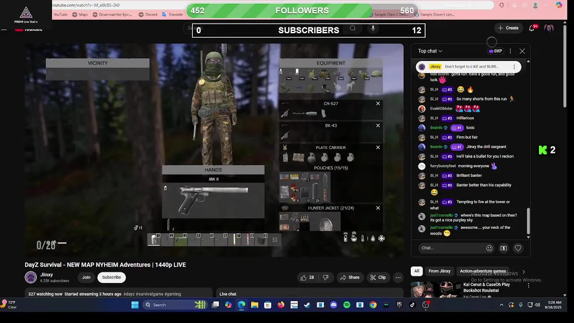Open Spotify from the taskbar

(x=347, y=305)
